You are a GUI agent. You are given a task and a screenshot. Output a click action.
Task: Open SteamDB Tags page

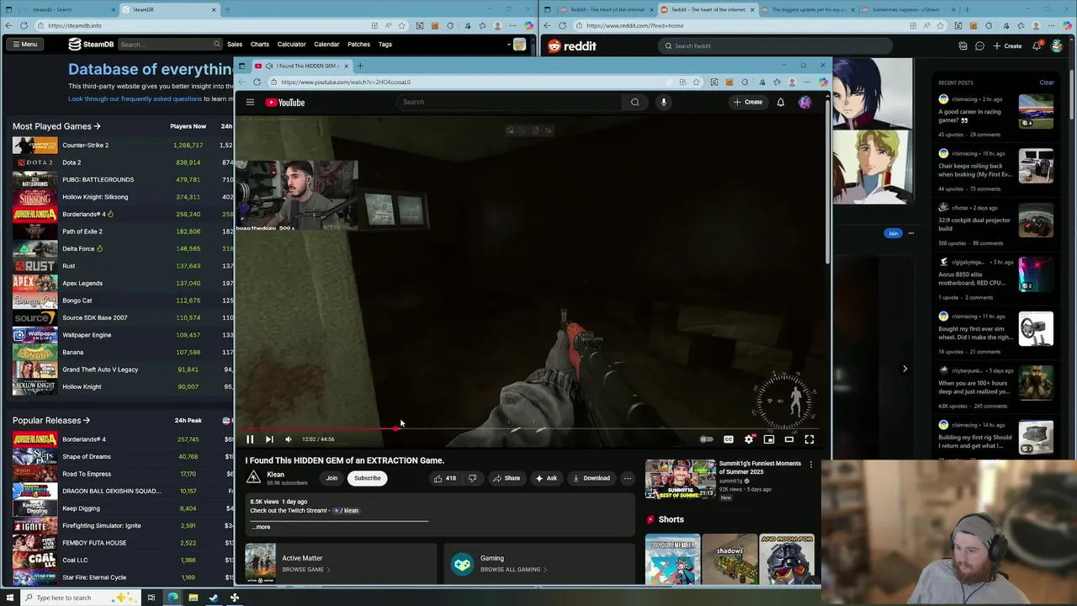tap(385, 44)
